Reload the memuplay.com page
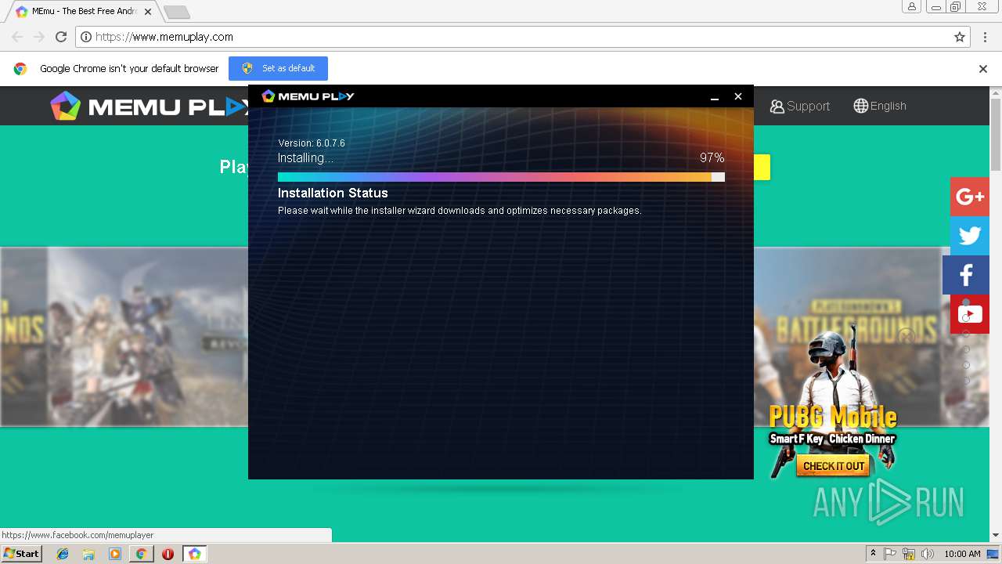1002x564 pixels. (x=61, y=37)
